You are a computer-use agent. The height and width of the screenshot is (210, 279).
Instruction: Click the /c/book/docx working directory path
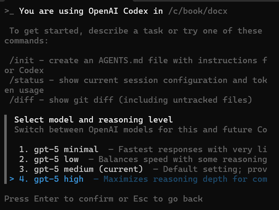[x=197, y=11]
